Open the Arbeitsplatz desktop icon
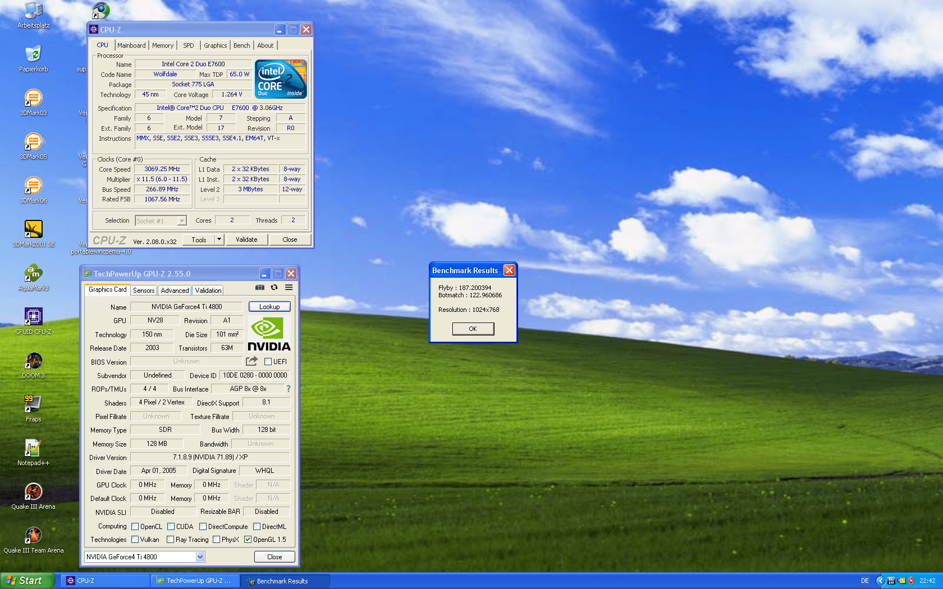 [x=34, y=15]
